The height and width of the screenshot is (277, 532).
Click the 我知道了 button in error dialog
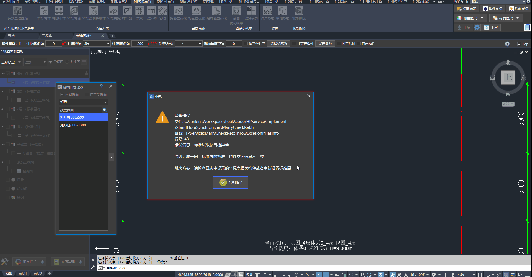click(230, 183)
